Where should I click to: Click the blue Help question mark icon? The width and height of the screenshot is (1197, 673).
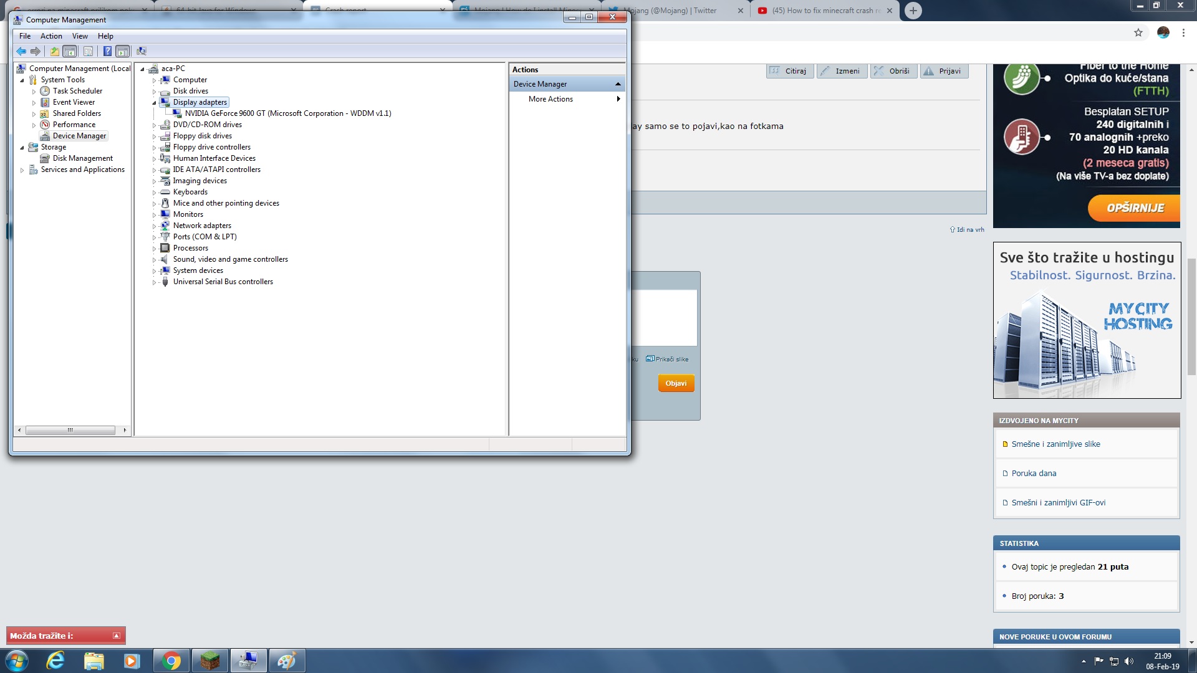click(107, 51)
